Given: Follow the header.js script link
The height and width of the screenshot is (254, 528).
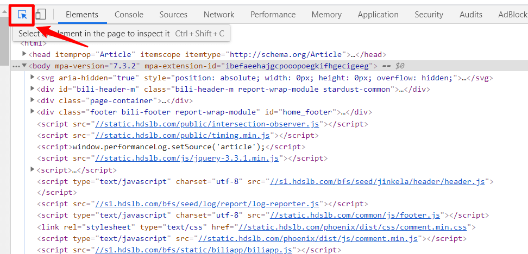Looking at the screenshot, I should [377, 181].
